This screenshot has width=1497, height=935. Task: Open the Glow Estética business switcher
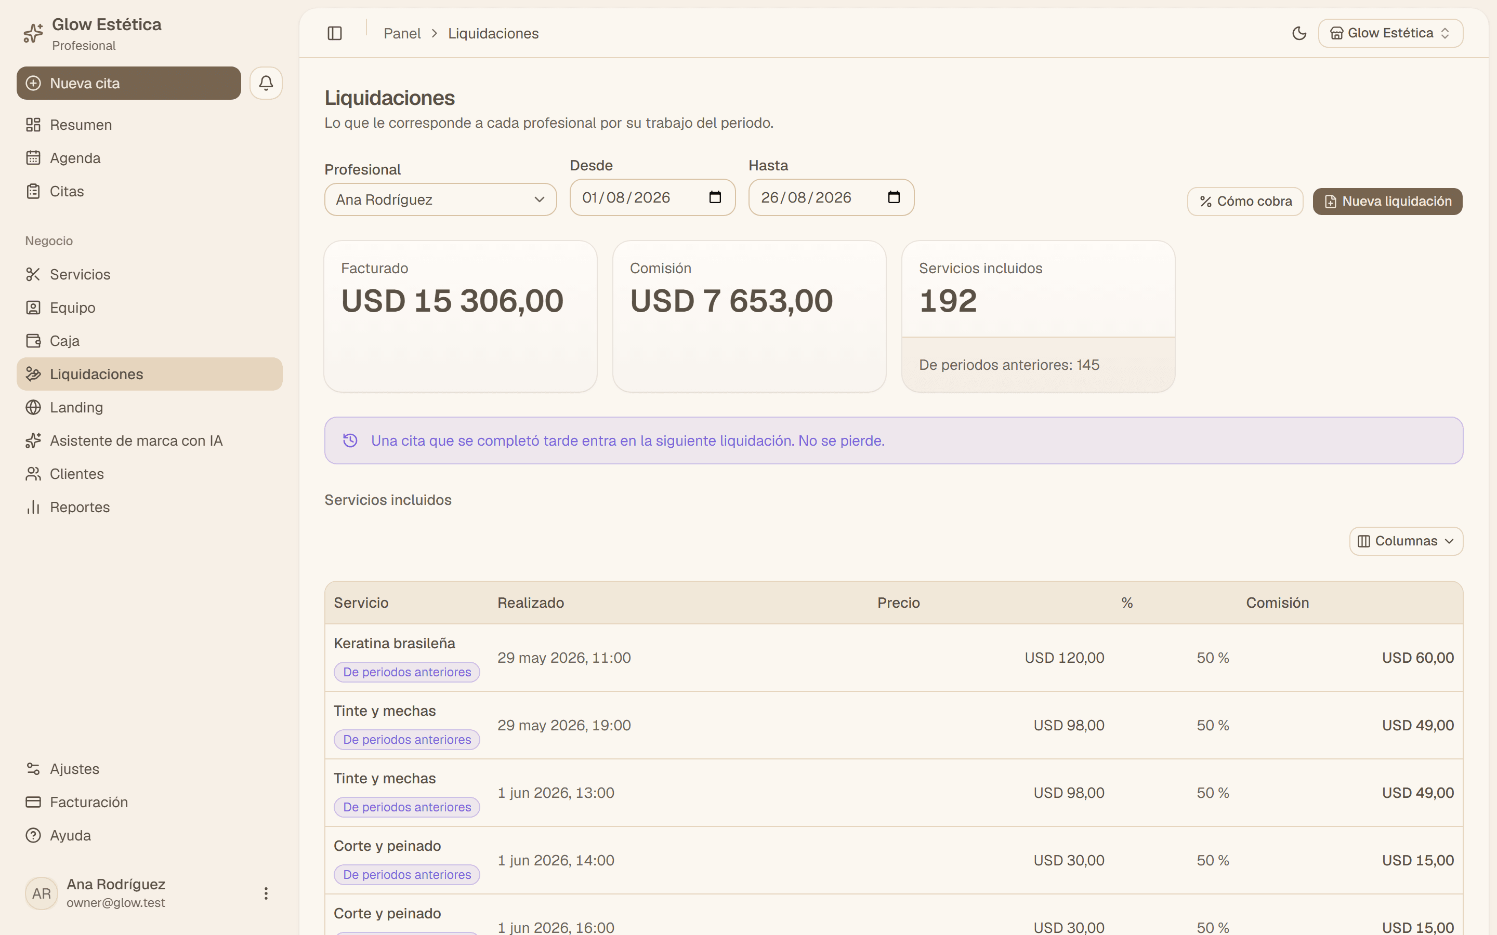click(1390, 33)
